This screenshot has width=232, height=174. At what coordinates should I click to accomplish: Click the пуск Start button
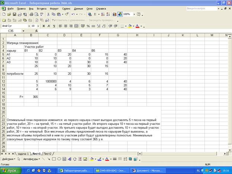click(x=10, y=171)
